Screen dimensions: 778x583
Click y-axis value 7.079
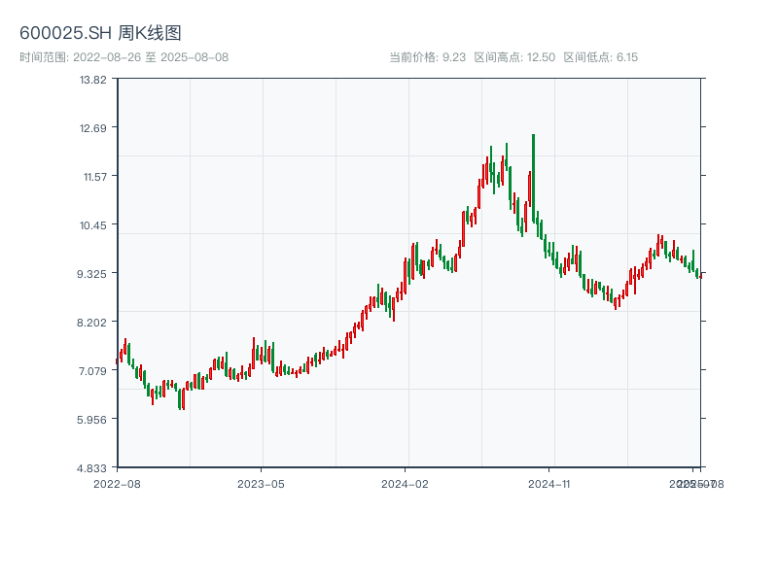(92, 371)
